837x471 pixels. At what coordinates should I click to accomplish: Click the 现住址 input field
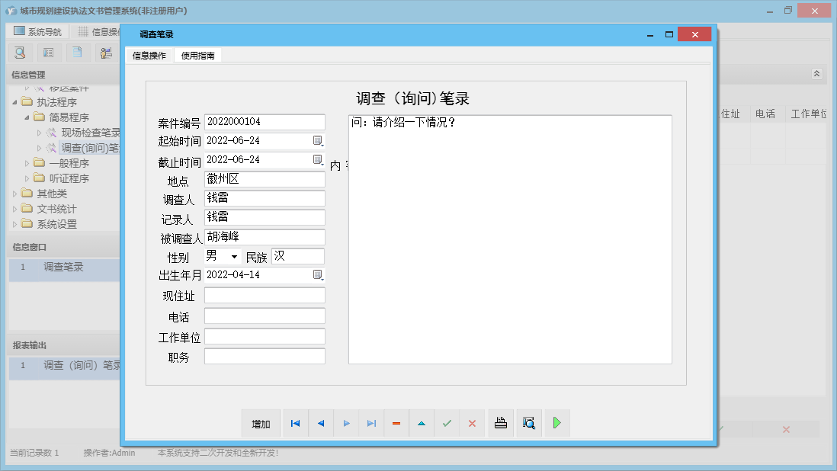tap(265, 295)
